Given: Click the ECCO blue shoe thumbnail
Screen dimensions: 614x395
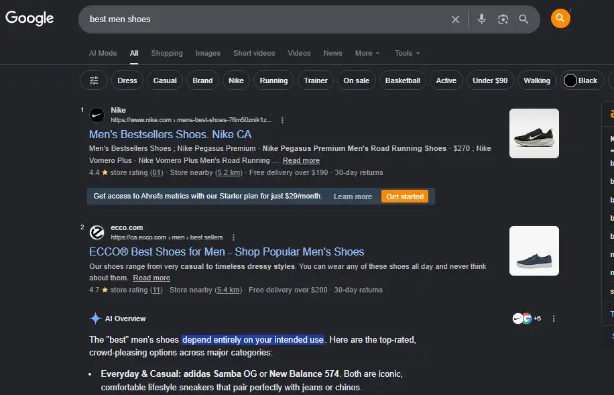Looking at the screenshot, I should click(534, 251).
